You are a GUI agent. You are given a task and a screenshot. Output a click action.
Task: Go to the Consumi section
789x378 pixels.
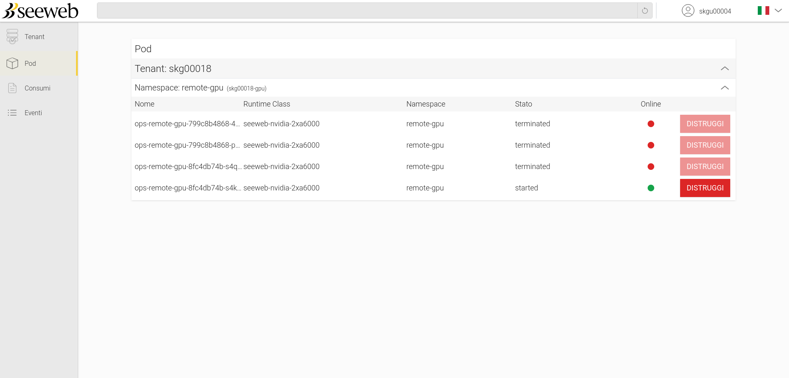(x=37, y=88)
